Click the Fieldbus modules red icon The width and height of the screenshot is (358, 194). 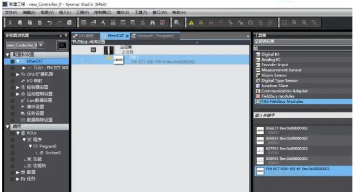click(x=258, y=96)
